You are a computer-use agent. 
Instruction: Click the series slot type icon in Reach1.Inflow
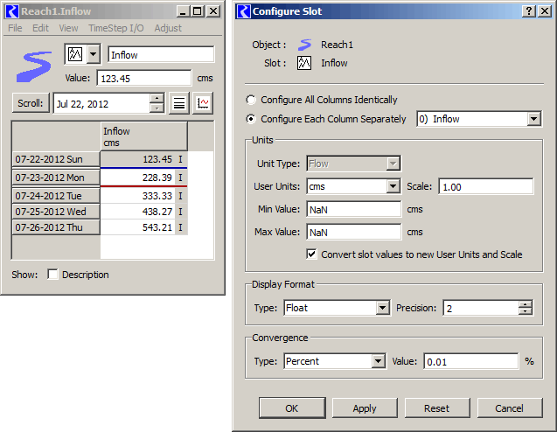(x=75, y=54)
